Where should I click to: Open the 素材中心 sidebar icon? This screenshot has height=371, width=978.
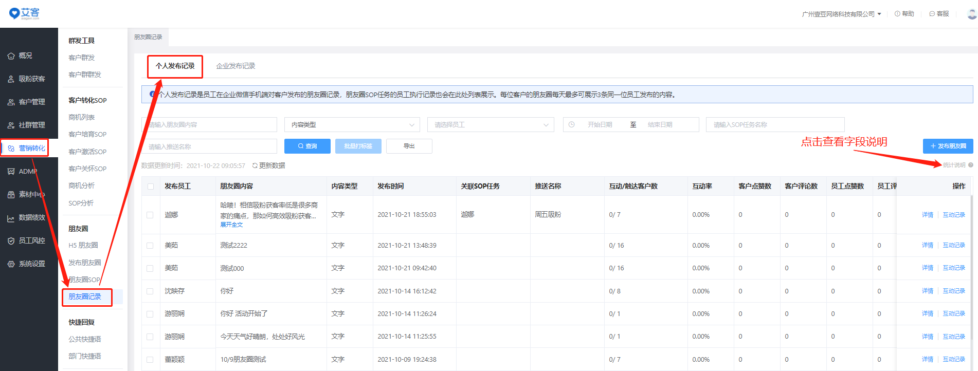pos(11,195)
